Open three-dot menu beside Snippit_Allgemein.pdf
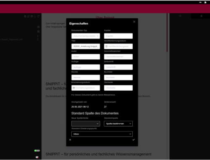 coord(38,39)
